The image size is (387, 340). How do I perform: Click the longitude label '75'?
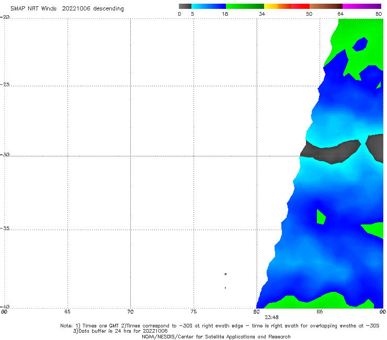193,312
